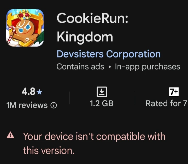The width and height of the screenshot is (188, 164).
Task: Click the warning triangle icon
Action: click(10, 135)
